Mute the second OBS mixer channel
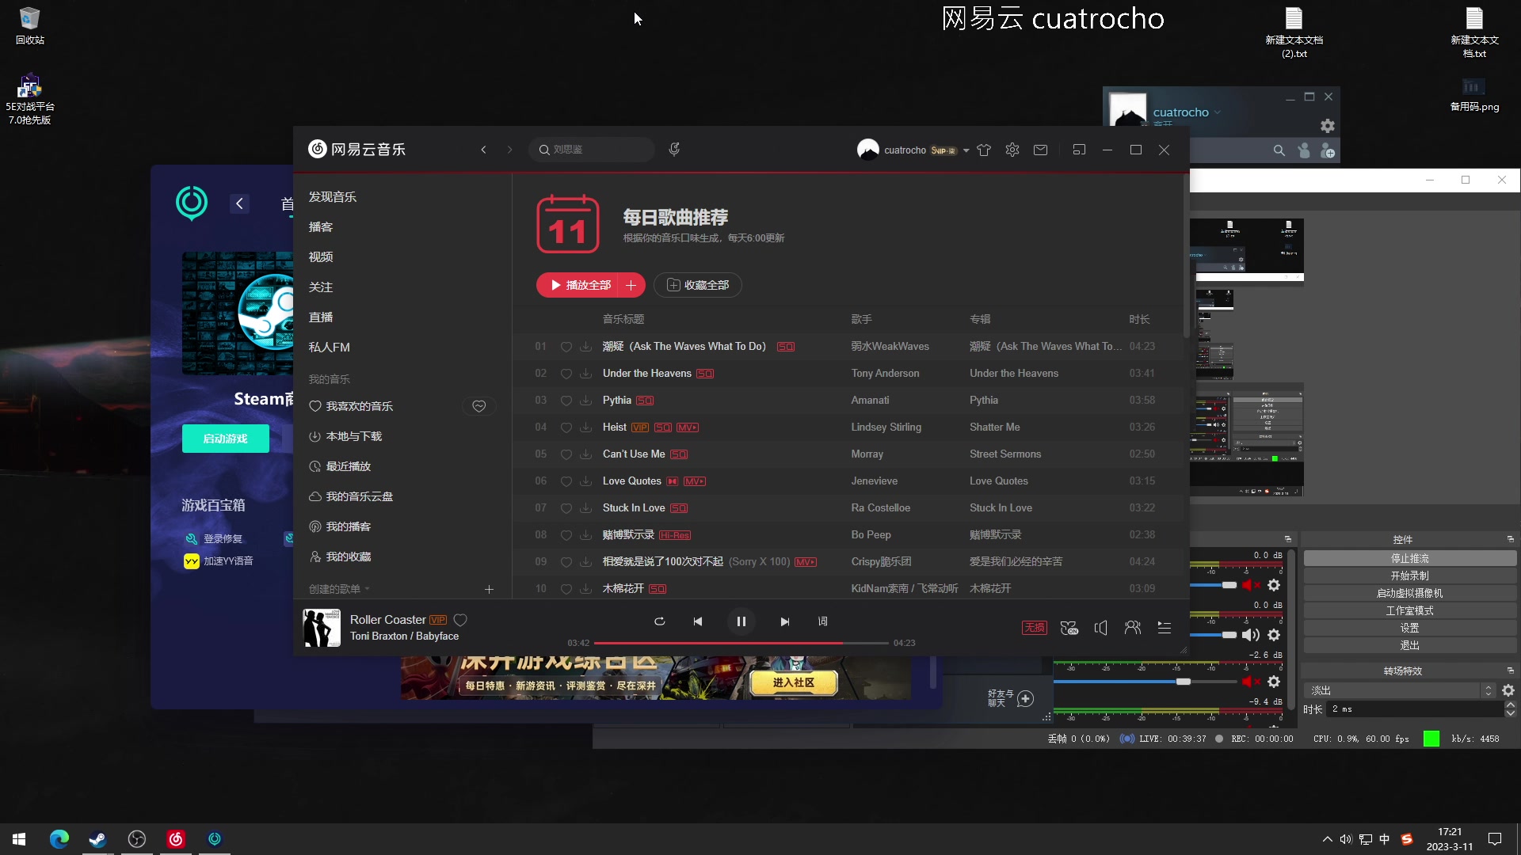Image resolution: width=1521 pixels, height=855 pixels. point(1251,635)
